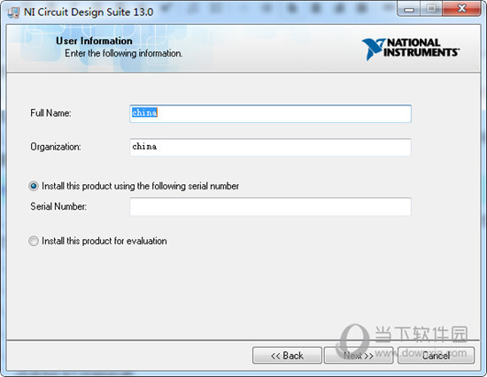Close the NI Circuit Design Suite window
Viewport: 487px width, 377px height.
pos(461,10)
